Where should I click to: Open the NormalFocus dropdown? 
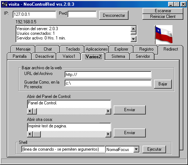[136, 149]
